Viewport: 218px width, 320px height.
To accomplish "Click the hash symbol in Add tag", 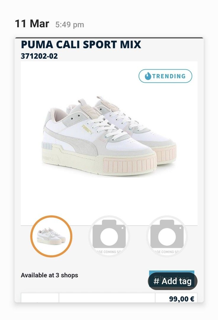I will click(x=156, y=281).
